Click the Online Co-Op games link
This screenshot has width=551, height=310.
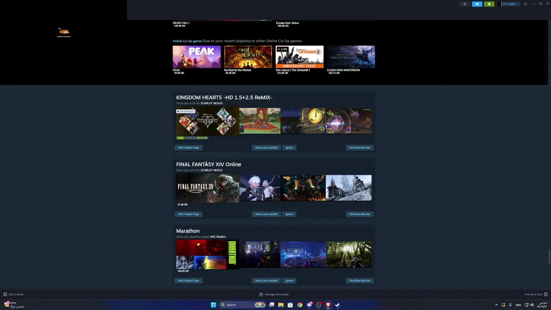pos(187,41)
